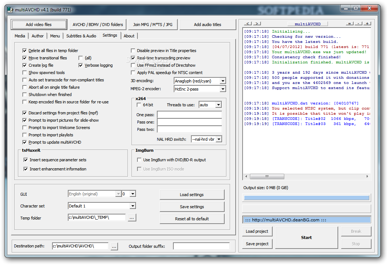Browse for Temp folder with '...' button
388x265 pixels.
point(132,218)
